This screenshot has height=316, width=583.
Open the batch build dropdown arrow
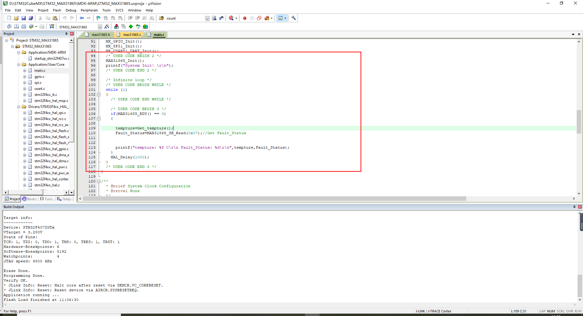pos(36,27)
